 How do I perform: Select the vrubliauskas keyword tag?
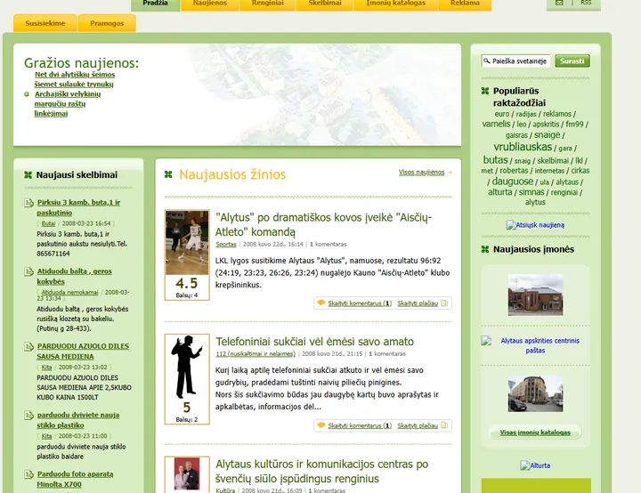click(523, 147)
